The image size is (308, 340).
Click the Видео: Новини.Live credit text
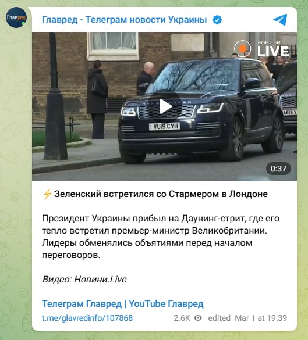[x=84, y=280]
